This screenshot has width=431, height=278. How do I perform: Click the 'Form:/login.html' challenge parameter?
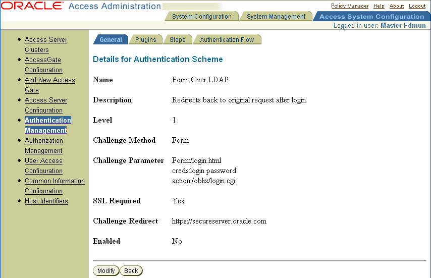196,160
